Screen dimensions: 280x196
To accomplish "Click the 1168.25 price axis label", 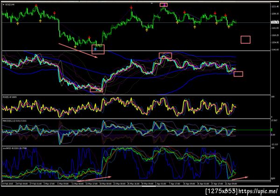I will click(x=275, y=35).
